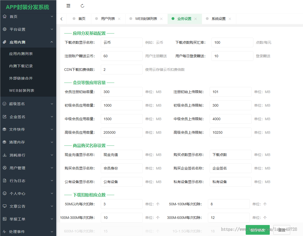Switch to the 系统设置 tab
303x236 pixels.
[x=219, y=19]
